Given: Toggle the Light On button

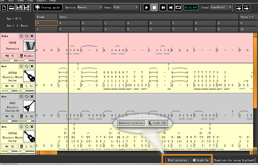Looking at the screenshot, I should (201, 160).
